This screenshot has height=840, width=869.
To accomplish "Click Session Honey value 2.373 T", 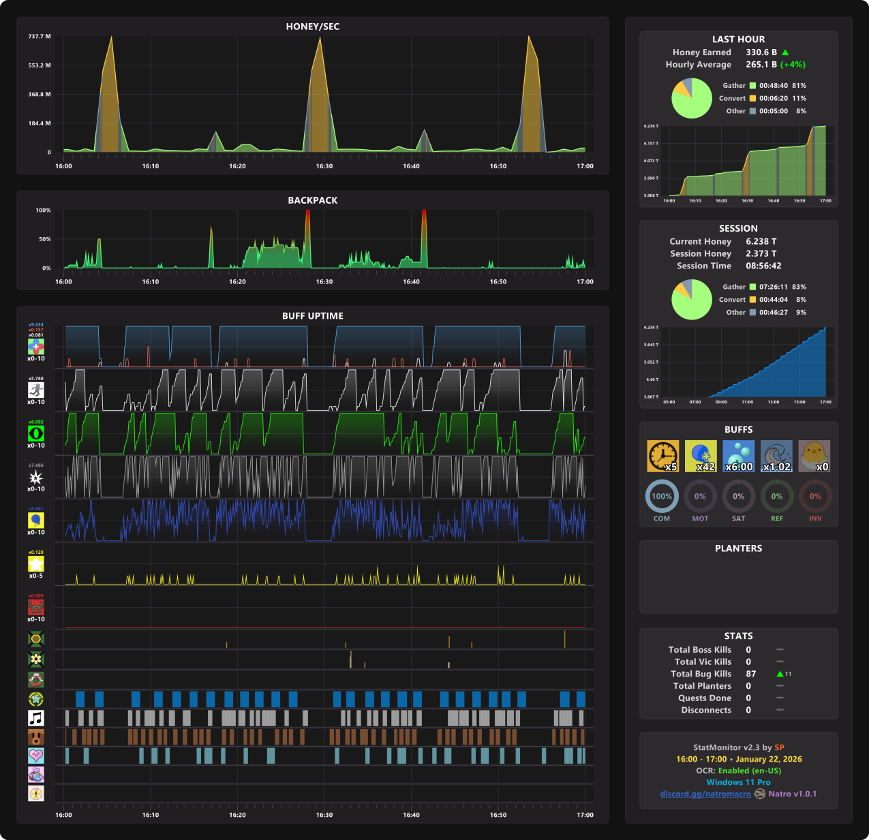I will click(x=761, y=253).
